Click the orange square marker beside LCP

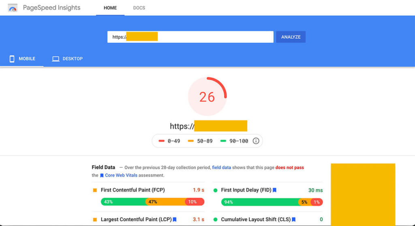tap(95, 220)
